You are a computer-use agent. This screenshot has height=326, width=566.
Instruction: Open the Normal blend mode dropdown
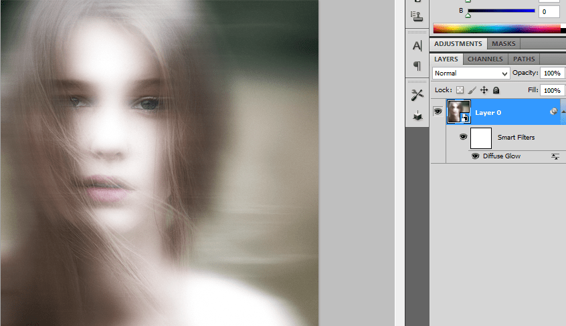click(471, 73)
